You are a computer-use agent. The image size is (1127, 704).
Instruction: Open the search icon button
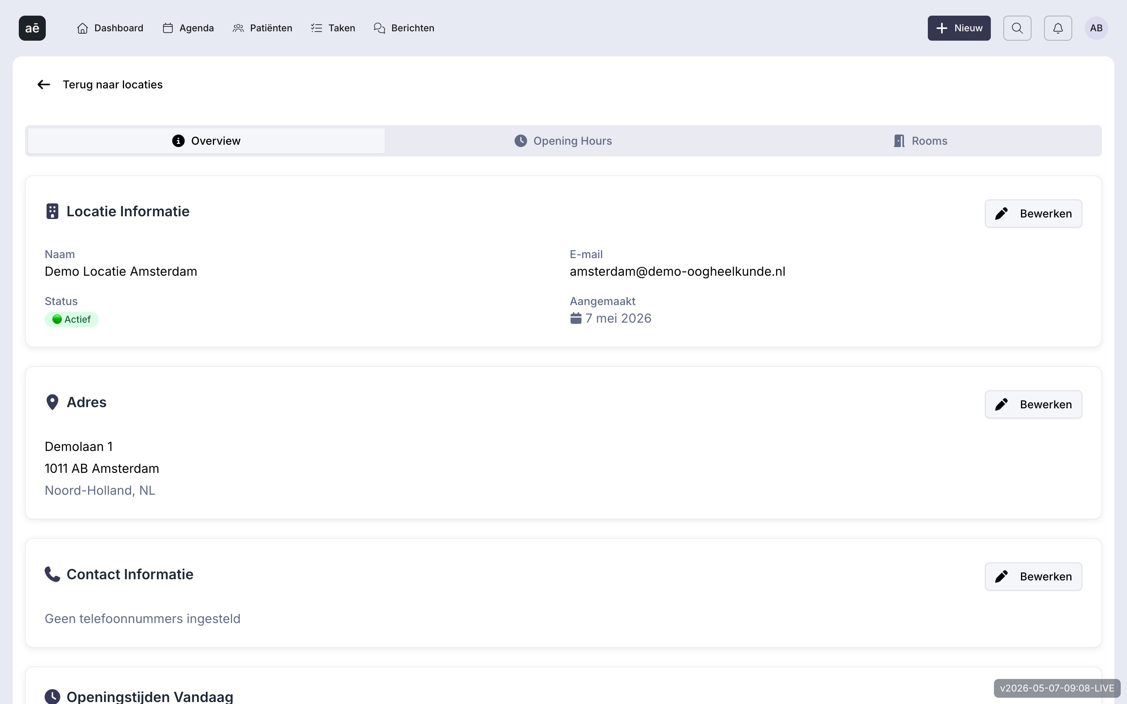(x=1017, y=28)
